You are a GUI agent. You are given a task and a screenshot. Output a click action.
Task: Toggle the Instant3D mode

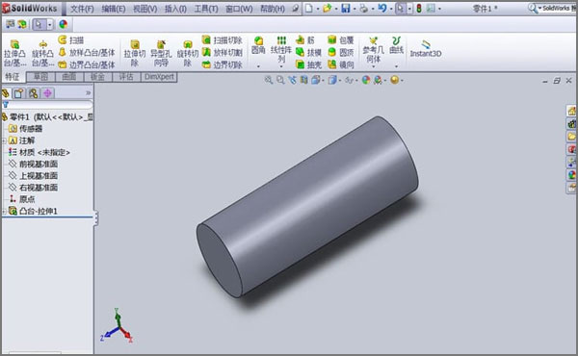point(426,49)
